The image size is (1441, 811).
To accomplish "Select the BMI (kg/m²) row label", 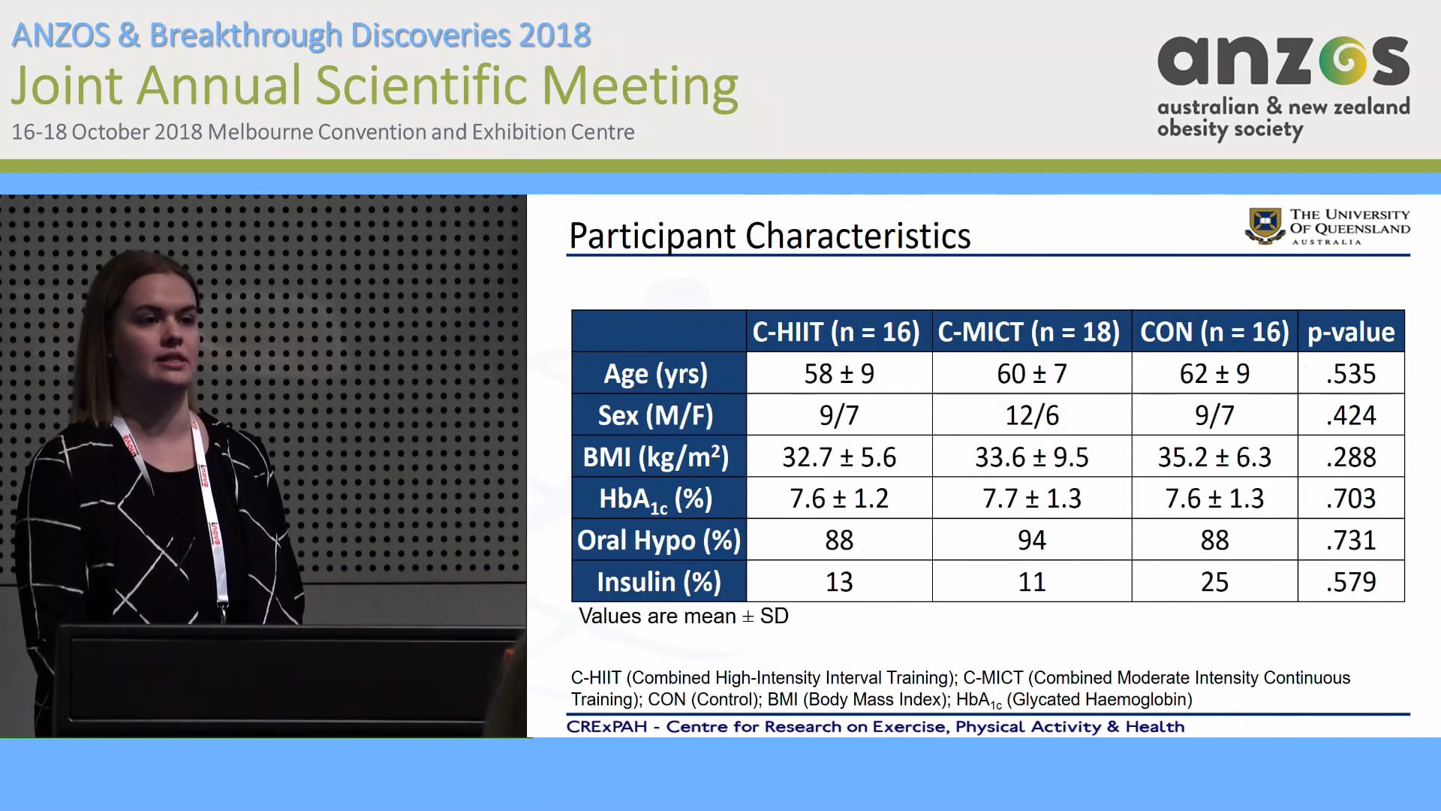I will pos(658,457).
